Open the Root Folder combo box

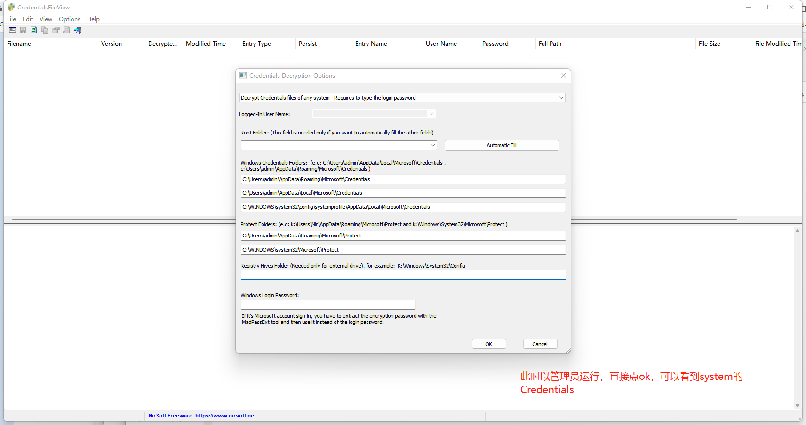point(432,145)
